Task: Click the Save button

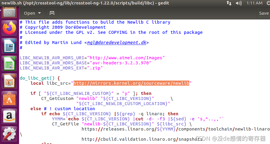Action: [264, 13]
